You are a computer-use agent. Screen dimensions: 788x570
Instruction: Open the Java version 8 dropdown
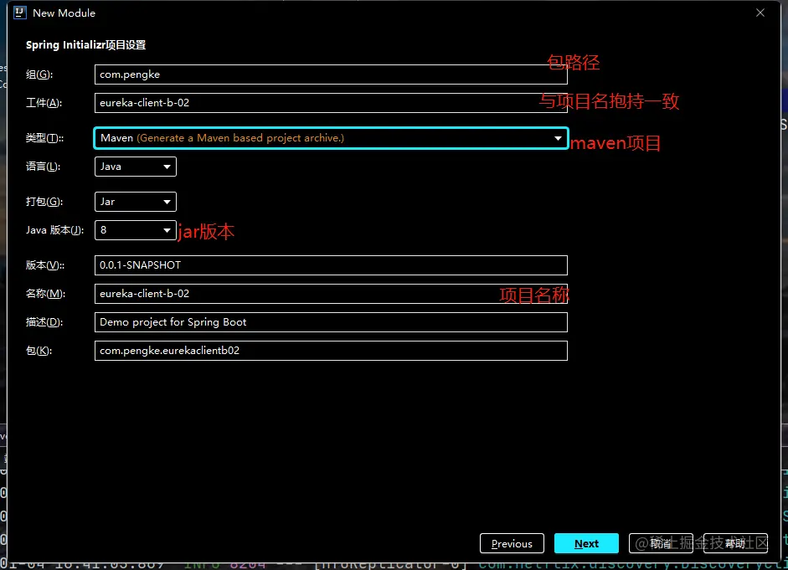[135, 230]
